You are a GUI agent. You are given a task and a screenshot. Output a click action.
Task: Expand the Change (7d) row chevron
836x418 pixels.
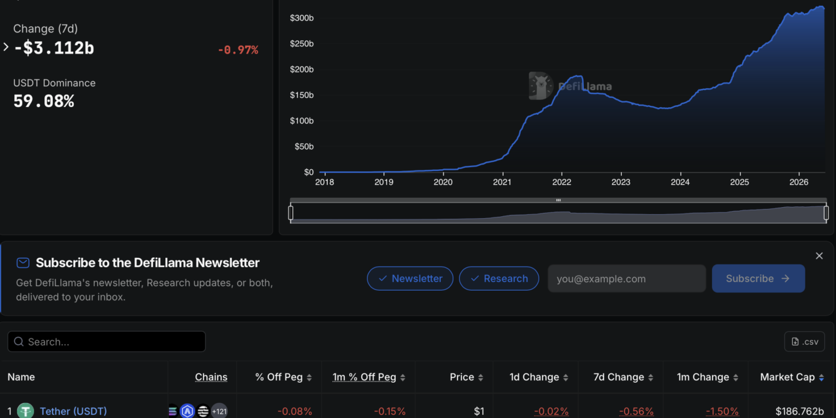pos(6,47)
